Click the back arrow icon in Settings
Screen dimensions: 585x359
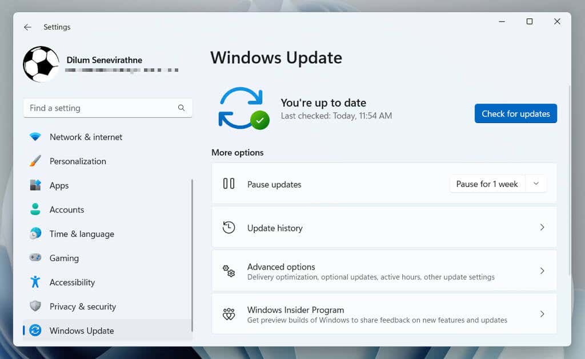coord(27,27)
